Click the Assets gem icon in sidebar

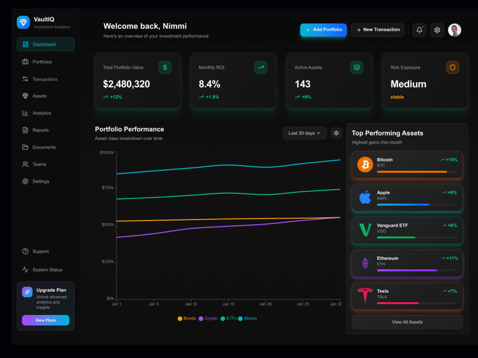coord(25,96)
